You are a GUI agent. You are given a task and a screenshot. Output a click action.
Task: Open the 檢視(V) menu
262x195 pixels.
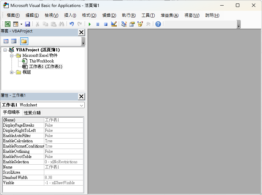click(x=52, y=15)
